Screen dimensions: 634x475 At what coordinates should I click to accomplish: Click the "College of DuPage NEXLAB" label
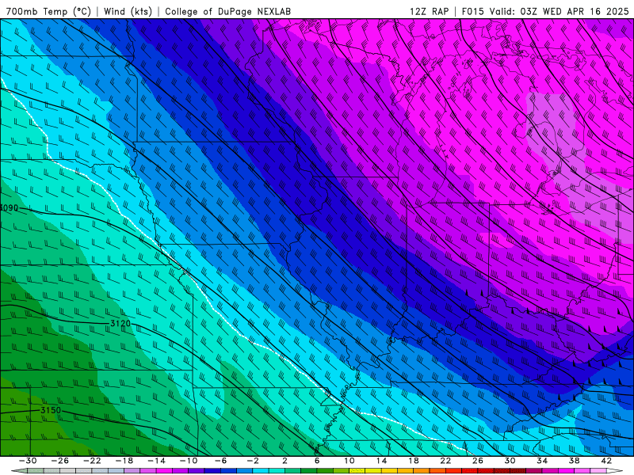[x=227, y=11]
